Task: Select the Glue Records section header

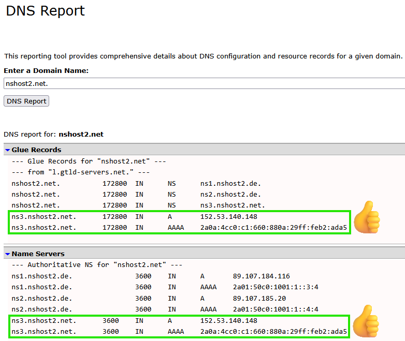Action: (x=204, y=150)
